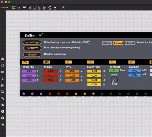152x137 pixels.
Task: Click the quaternion x number box
Action: pyautogui.click(x=94, y=71)
